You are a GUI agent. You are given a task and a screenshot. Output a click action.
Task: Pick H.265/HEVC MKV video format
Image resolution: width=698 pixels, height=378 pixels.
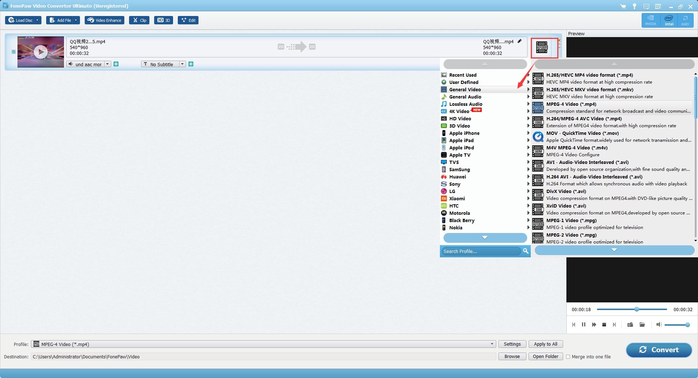pos(613,93)
